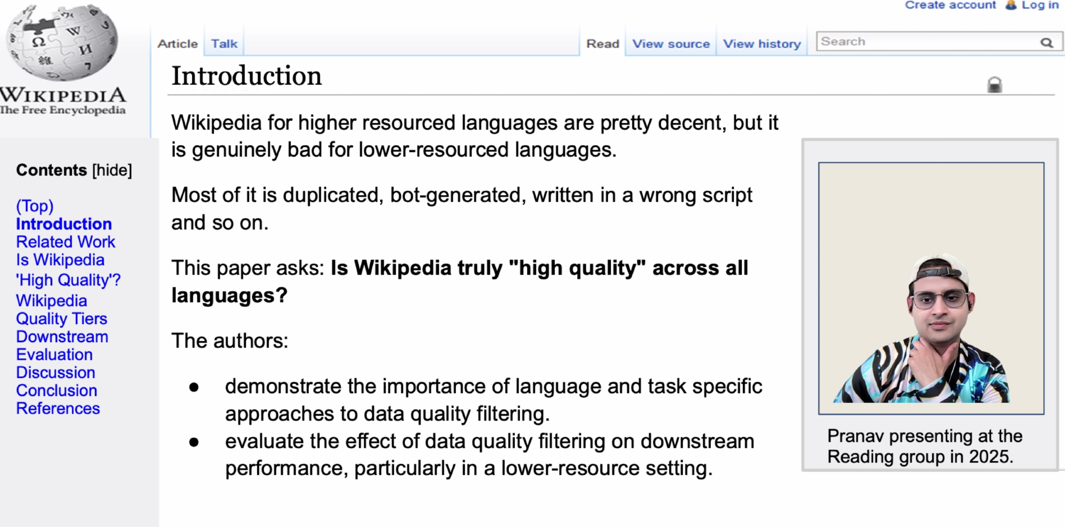This screenshot has width=1065, height=527.
Task: Switch to the Talk tab
Action: [x=224, y=44]
